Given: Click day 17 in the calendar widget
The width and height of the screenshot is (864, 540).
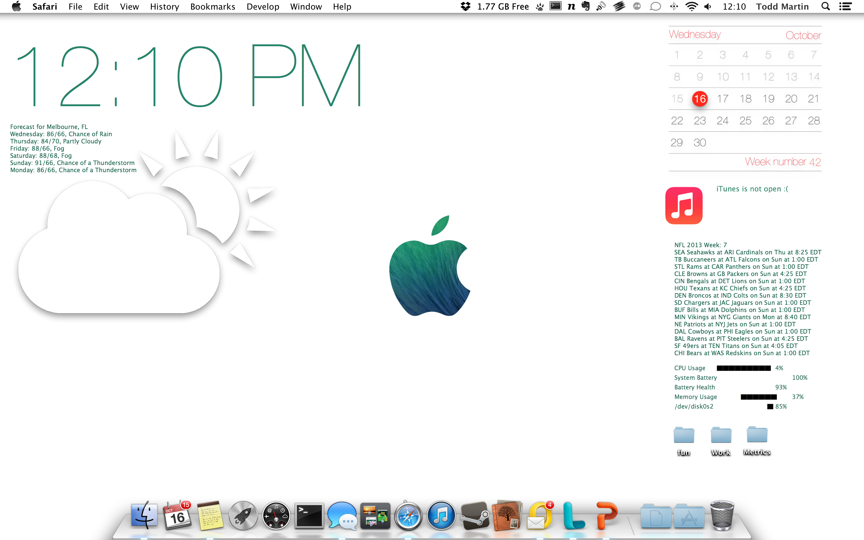Looking at the screenshot, I should coord(723,99).
